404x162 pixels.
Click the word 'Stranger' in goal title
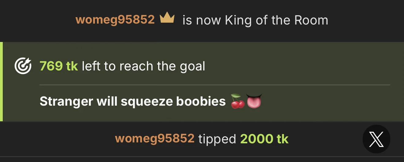click(x=66, y=101)
